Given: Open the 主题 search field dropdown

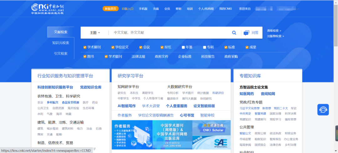Looking at the screenshot, I should (x=95, y=33).
